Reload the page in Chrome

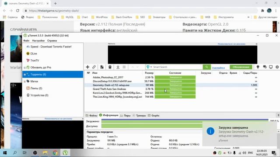[x=17, y=10]
